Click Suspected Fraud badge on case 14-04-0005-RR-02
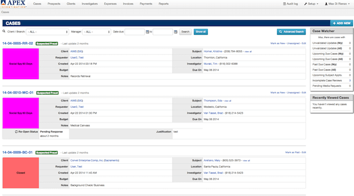Image resolution: width=354 pixels, height=196 pixels. [47, 44]
